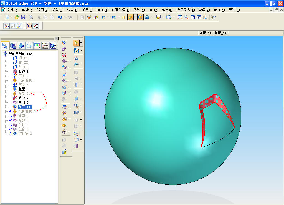
Task: Open the Feature Library tab
Action: click(13, 46)
